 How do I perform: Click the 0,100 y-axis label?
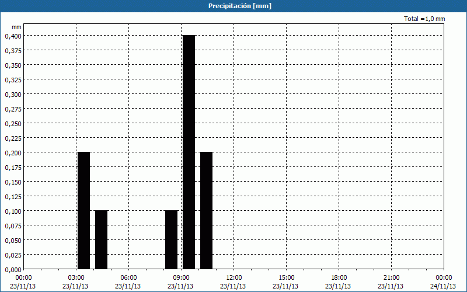pos(13,211)
